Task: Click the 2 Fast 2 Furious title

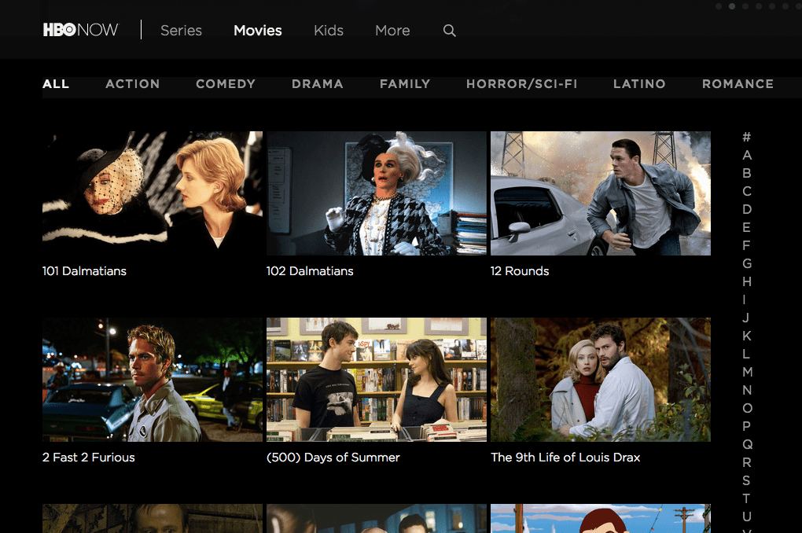Action: point(87,458)
